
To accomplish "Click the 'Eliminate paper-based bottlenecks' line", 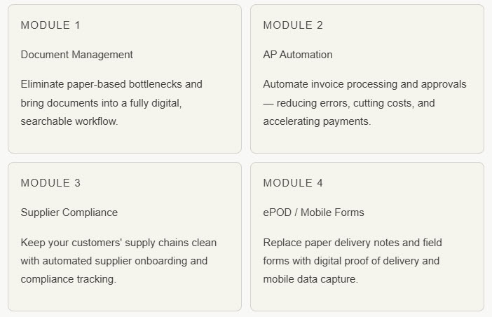I will coord(111,84).
